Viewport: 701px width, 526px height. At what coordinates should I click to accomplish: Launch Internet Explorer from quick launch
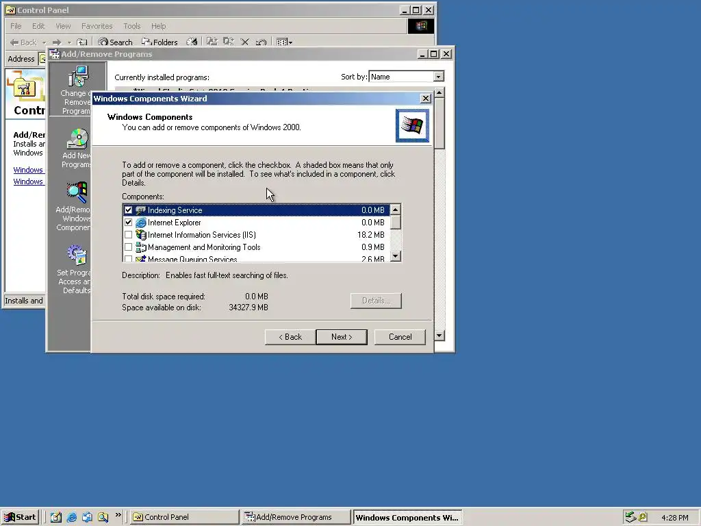(71, 517)
